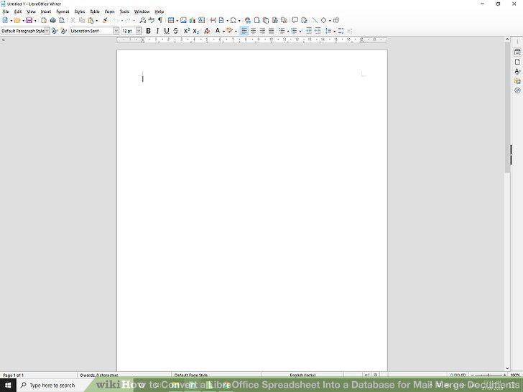Toggle Align Right
The image size is (523, 392).
pos(262,31)
